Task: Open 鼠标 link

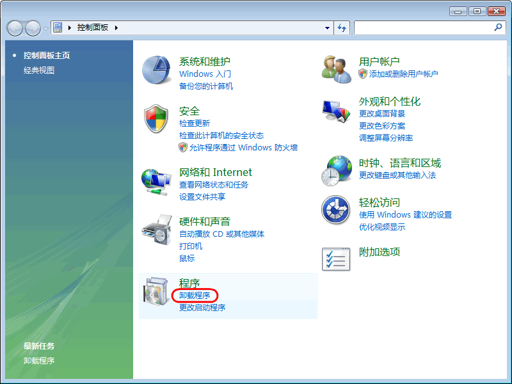Action: (x=187, y=259)
